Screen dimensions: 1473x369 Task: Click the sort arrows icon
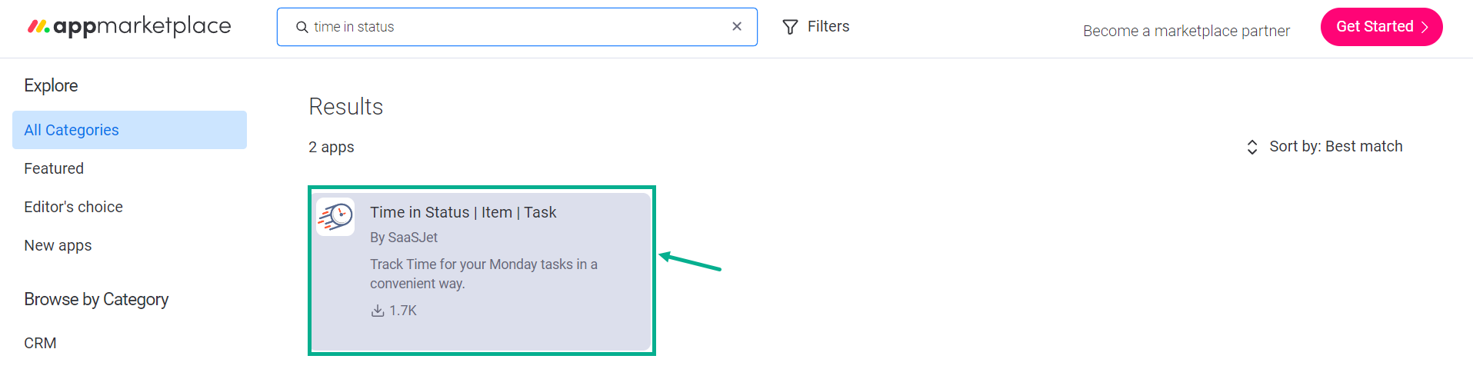[1252, 147]
